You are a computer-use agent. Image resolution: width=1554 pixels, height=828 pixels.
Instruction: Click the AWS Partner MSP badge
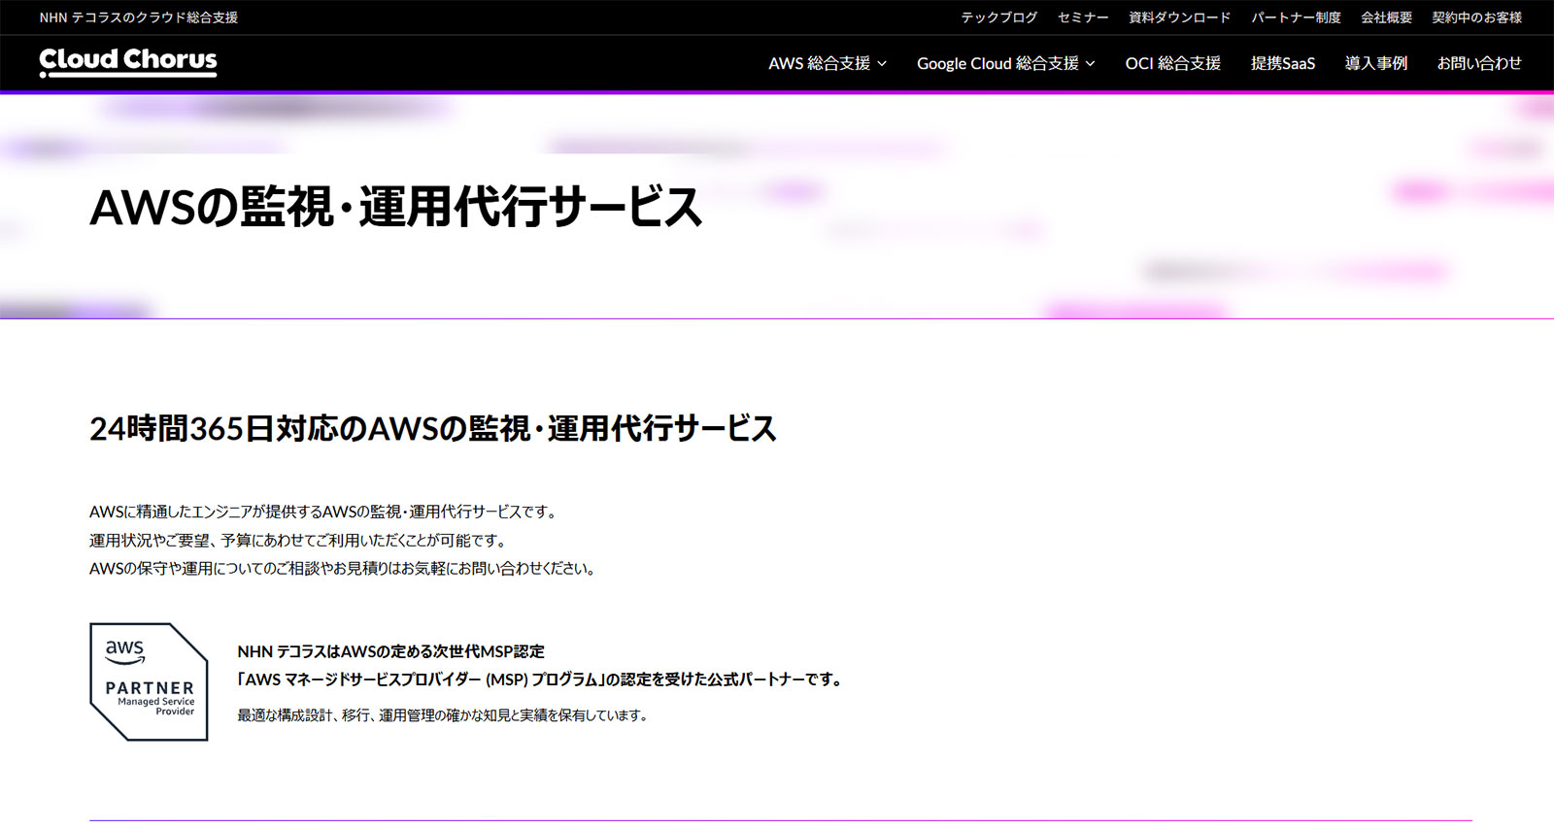coord(149,681)
